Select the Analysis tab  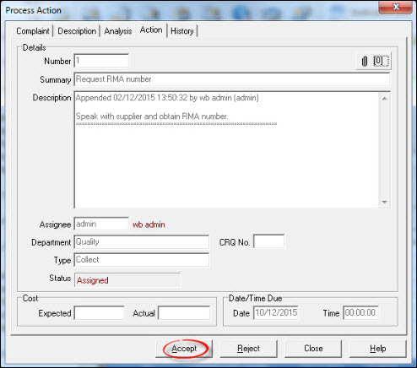pos(118,31)
